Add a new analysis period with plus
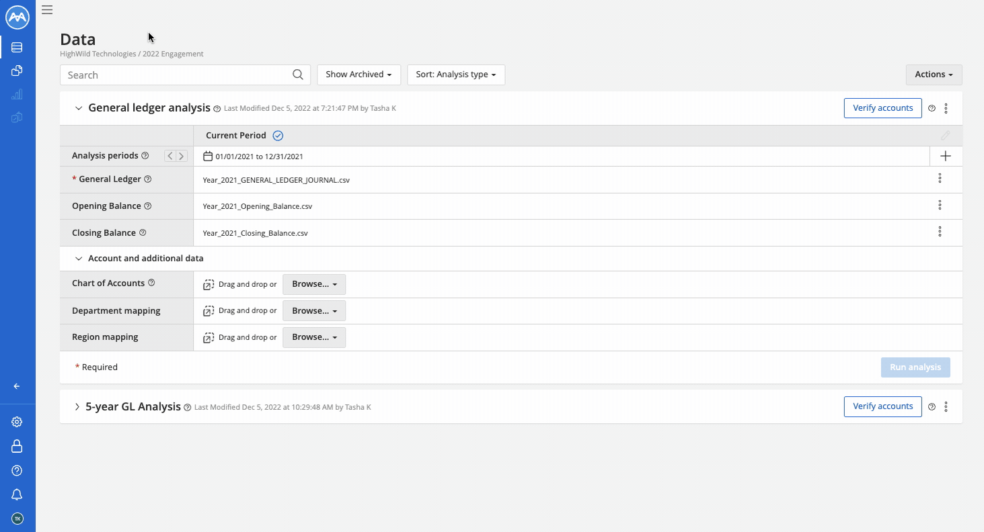This screenshot has width=984, height=532. (x=946, y=156)
